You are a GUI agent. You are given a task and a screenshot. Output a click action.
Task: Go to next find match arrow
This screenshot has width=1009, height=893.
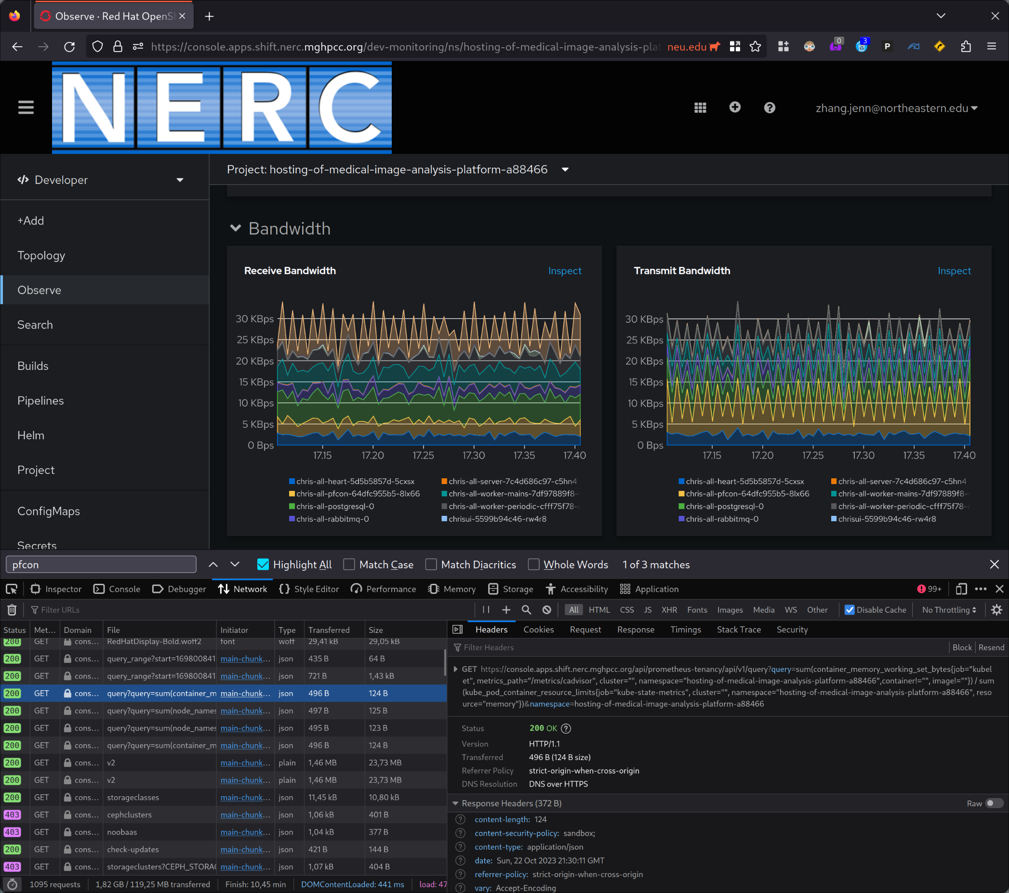235,565
